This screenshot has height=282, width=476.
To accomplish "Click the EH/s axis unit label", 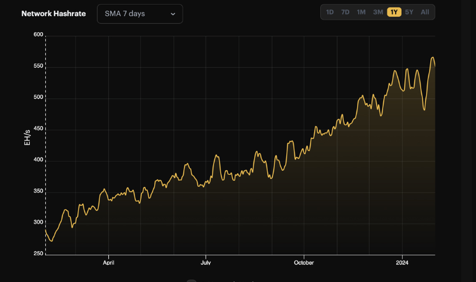I will tap(27, 138).
